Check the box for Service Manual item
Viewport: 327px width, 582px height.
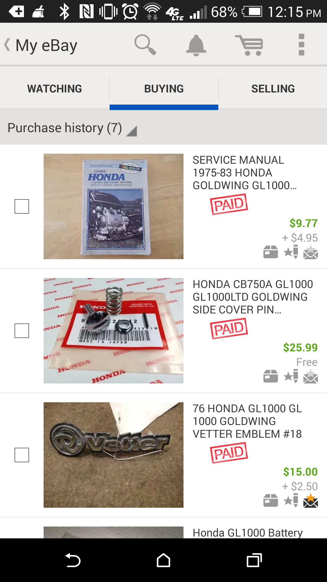[22, 206]
